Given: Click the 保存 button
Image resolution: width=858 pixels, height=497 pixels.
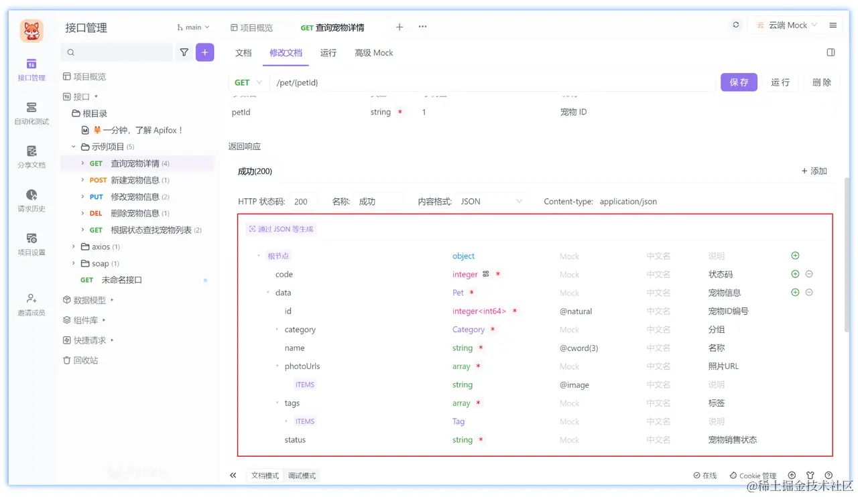Looking at the screenshot, I should (739, 82).
